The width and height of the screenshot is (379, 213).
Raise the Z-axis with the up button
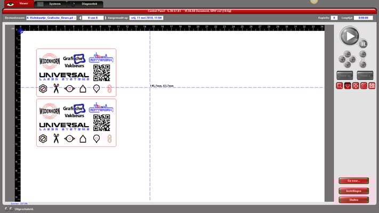point(363,54)
